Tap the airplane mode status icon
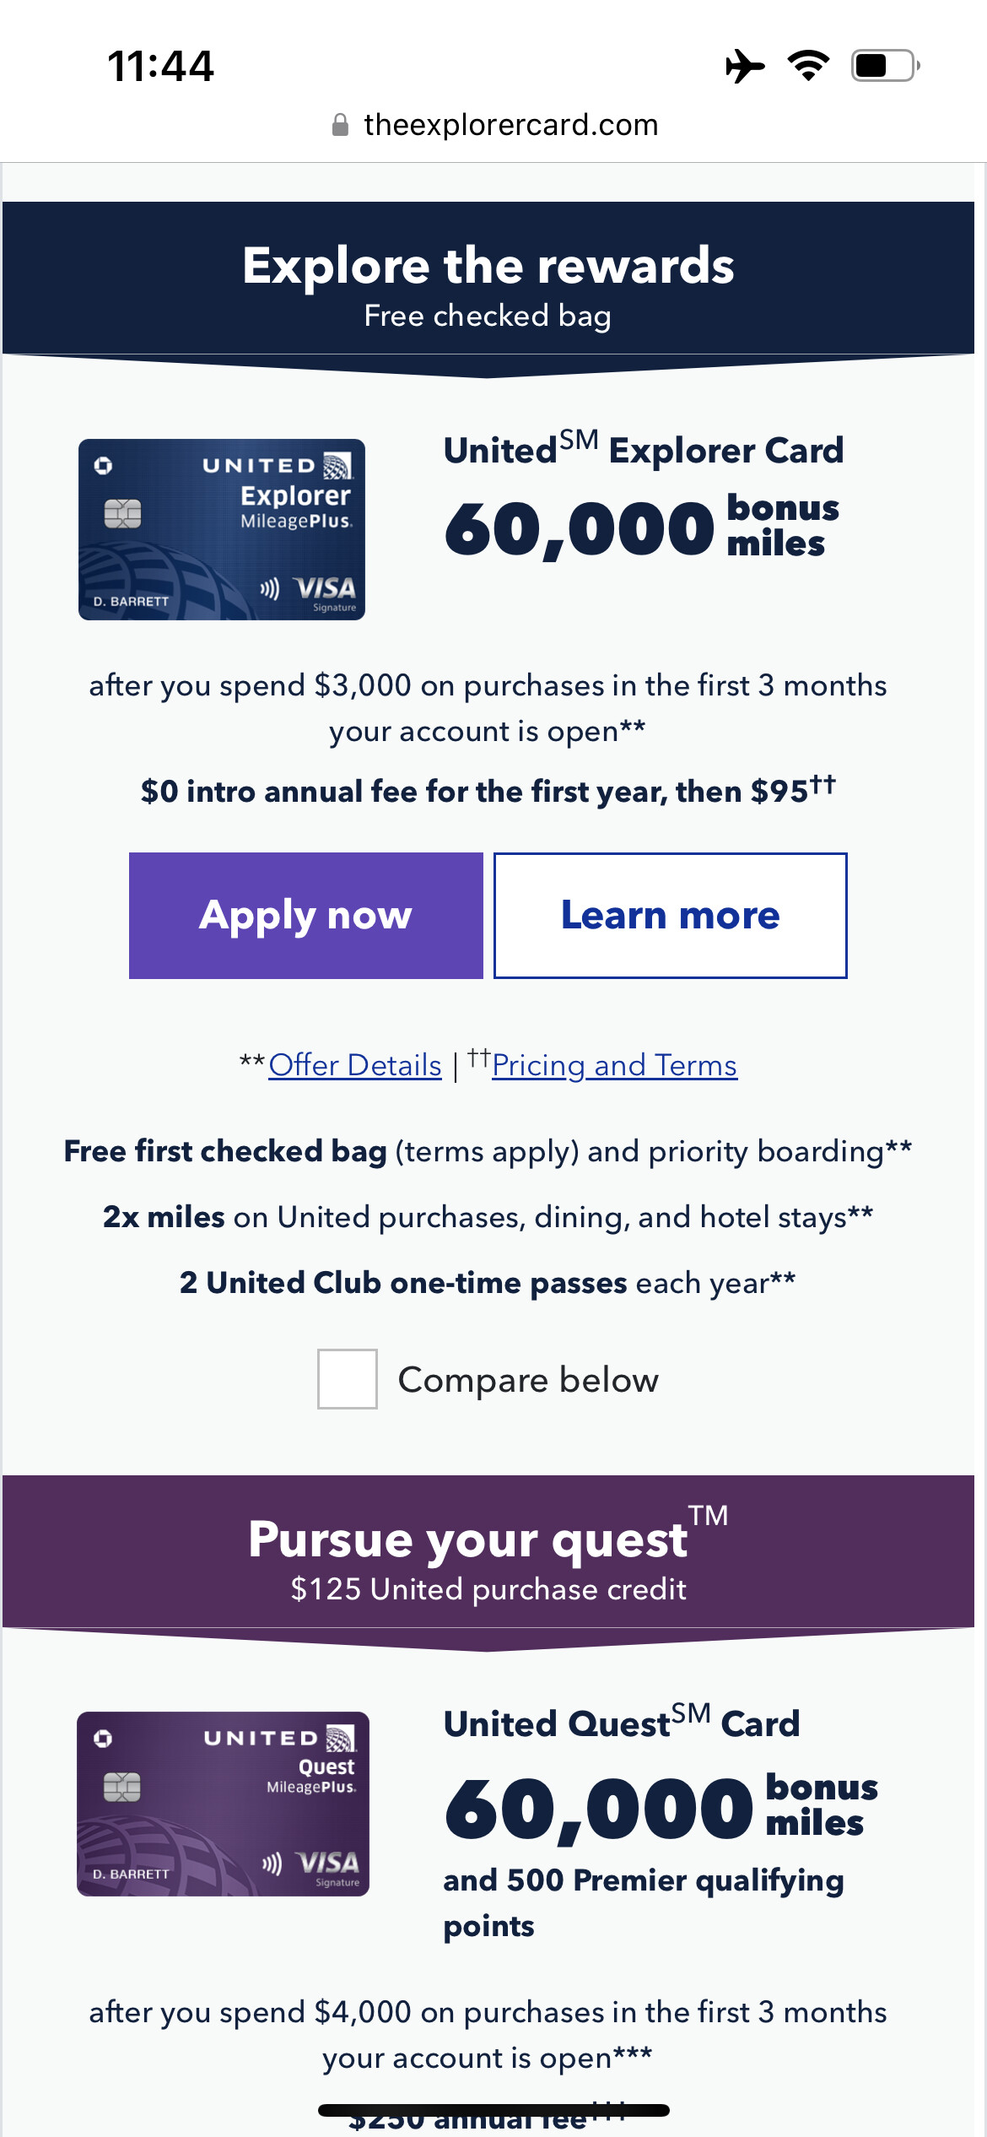987x2137 pixels. click(745, 66)
